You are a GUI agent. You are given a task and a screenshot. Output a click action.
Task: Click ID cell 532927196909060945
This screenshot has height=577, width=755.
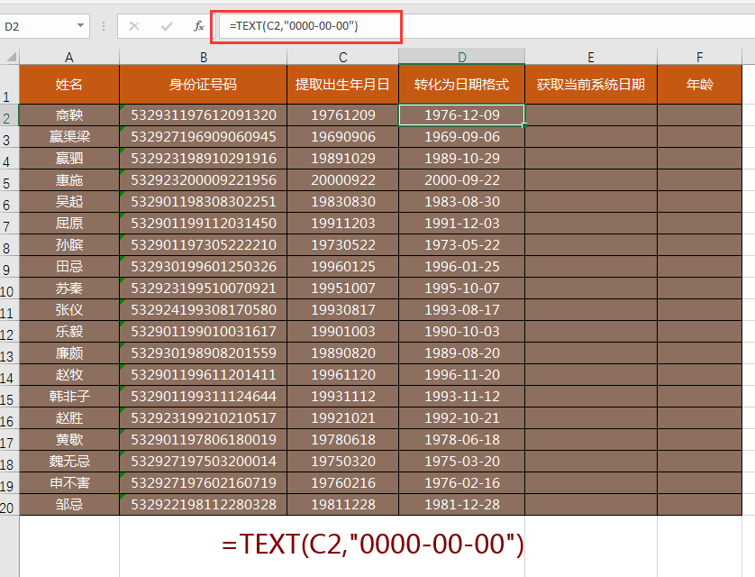click(204, 137)
